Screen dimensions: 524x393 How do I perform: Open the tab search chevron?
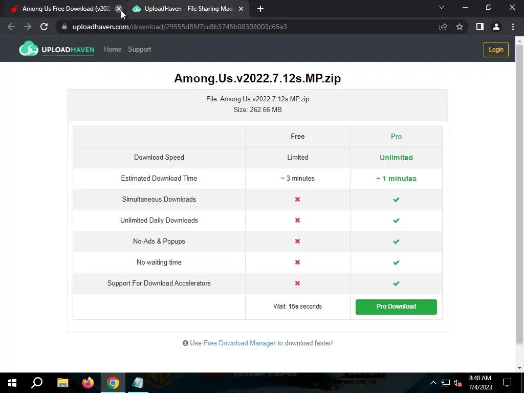[x=442, y=7]
